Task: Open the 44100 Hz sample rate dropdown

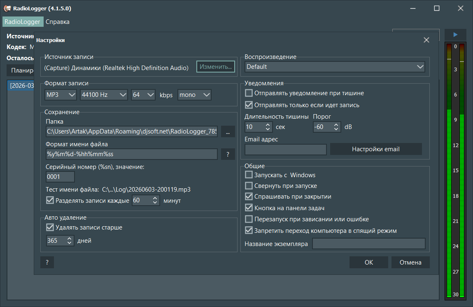Action: pos(104,95)
